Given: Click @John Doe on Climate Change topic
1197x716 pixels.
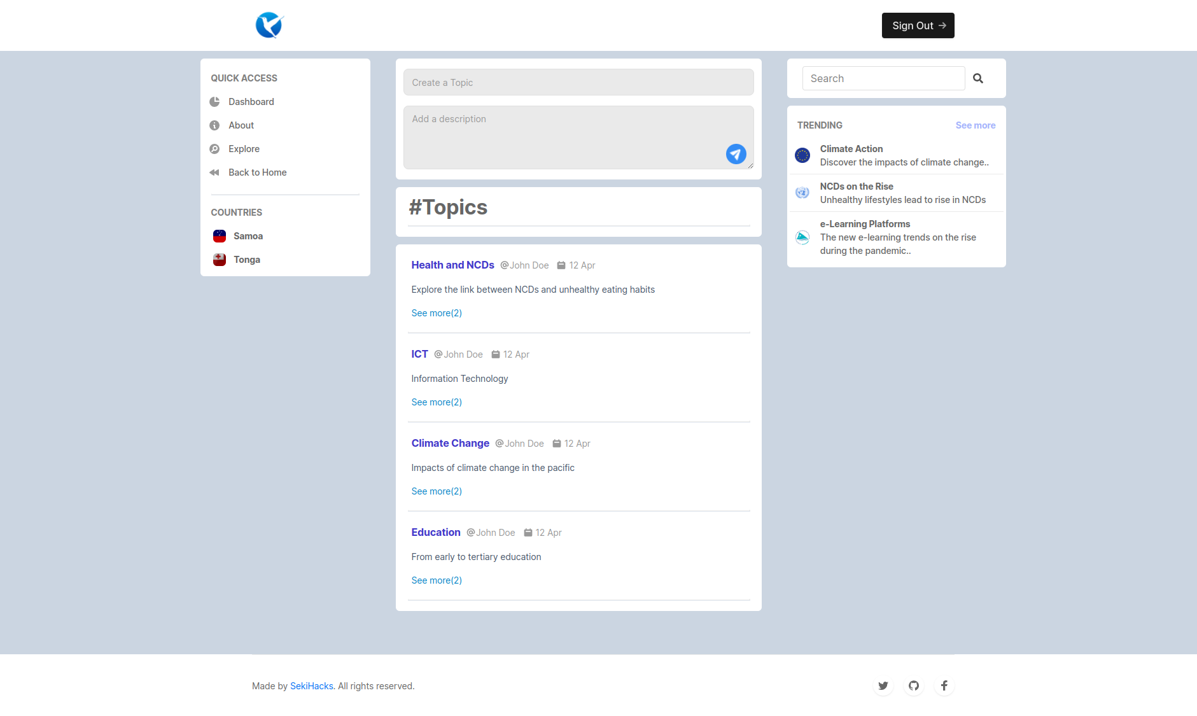Looking at the screenshot, I should (519, 444).
